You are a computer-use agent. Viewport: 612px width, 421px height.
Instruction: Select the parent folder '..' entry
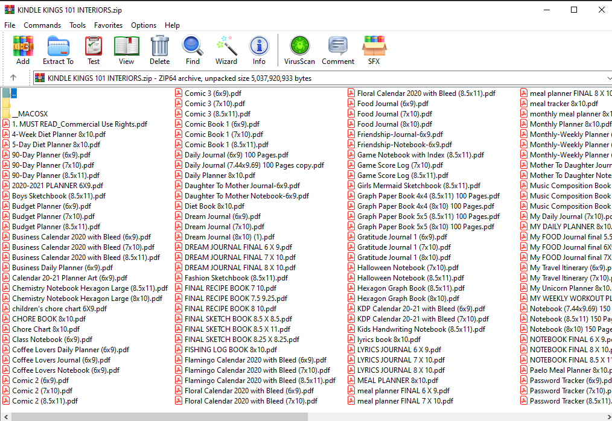tap(10, 93)
